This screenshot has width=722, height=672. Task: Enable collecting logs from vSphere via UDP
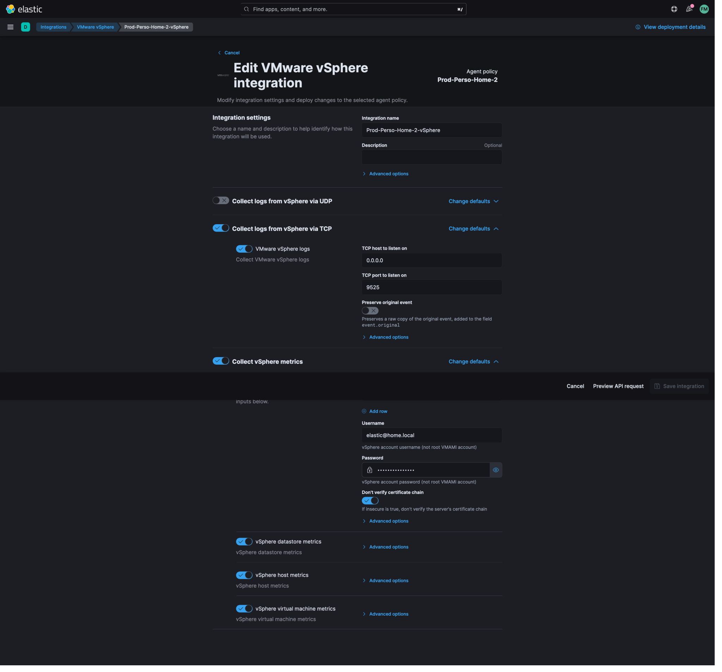click(x=220, y=201)
